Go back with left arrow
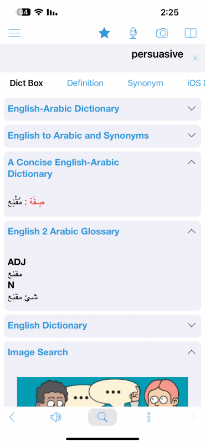This screenshot has height=444, width=205. [x=12, y=417]
